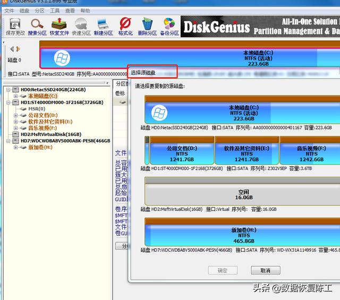Select 新加卷(H:) 465.8GB disk in dialog
Image resolution: width=340 pixels, height=300 pixels.
(242, 232)
